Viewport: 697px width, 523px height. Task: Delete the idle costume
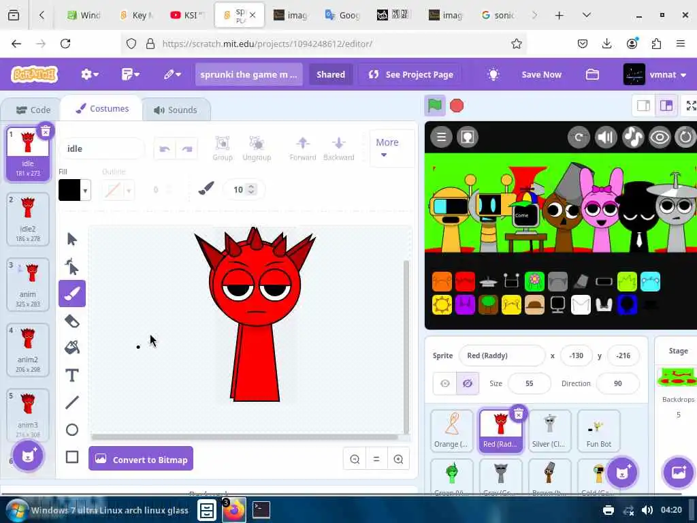click(46, 131)
